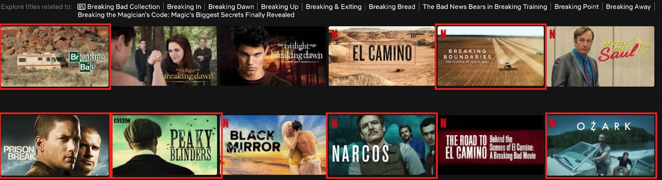662x180 pixels.
Task: Open the Prison Break thumbnail
Action: 55,145
